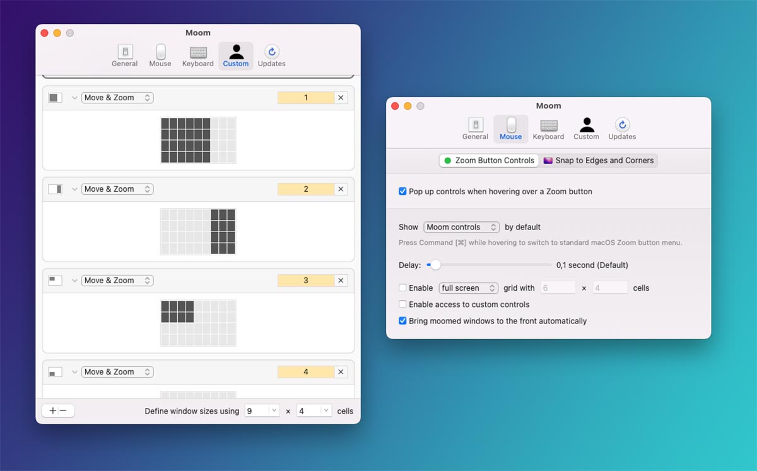Expand the Move & Zoom dropdown for control 2
This screenshot has height=471, width=757.
pos(117,189)
